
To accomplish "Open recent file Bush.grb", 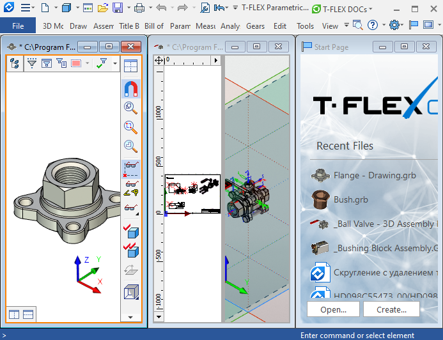I will [375, 199].
